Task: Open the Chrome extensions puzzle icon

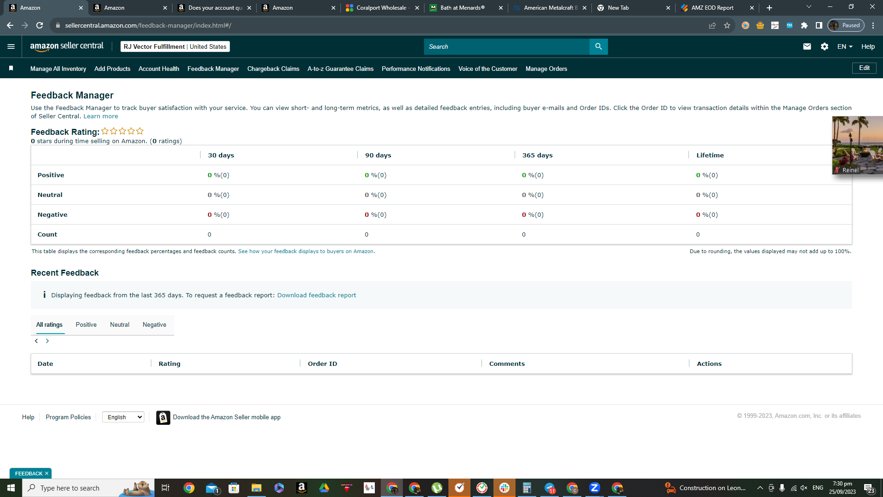Action: 804,25
